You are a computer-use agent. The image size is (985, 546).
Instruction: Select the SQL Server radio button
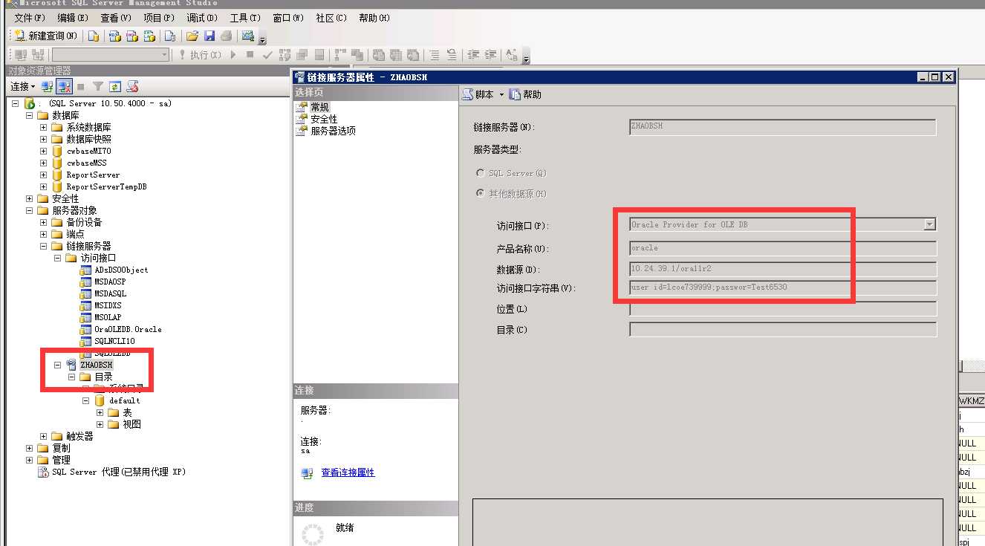480,173
